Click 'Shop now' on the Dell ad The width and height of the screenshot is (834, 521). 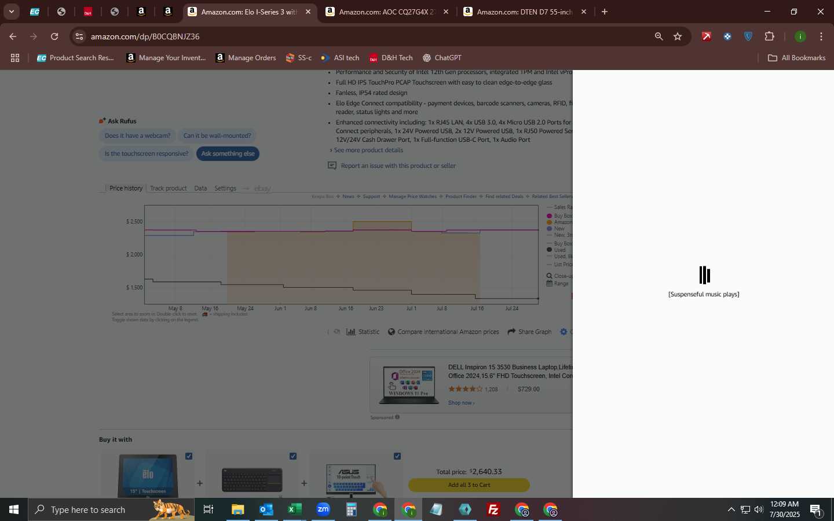[x=461, y=403]
